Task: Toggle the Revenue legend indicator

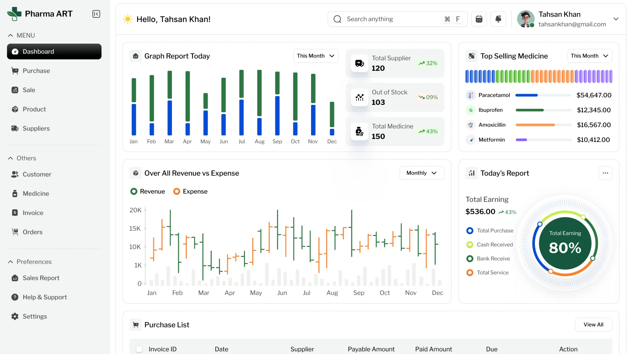Action: pyautogui.click(x=134, y=191)
